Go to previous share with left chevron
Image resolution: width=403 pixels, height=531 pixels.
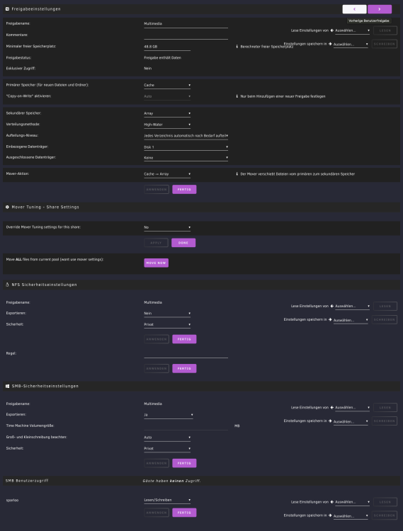354,9
